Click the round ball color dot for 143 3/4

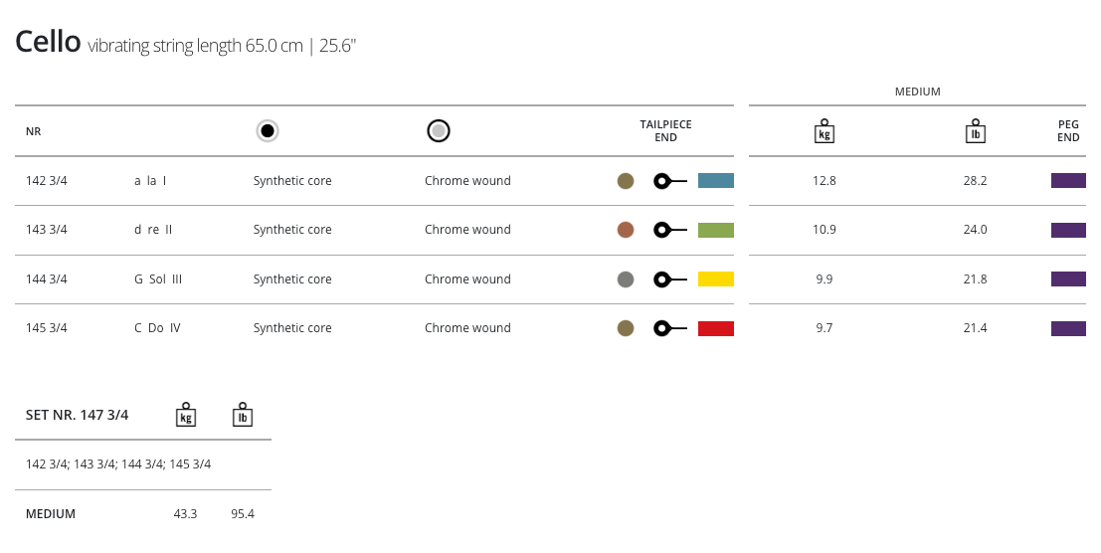point(626,230)
